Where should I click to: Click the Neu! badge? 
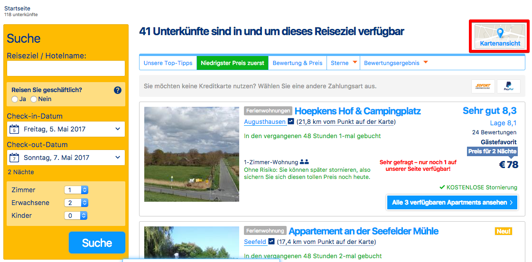pos(504,232)
